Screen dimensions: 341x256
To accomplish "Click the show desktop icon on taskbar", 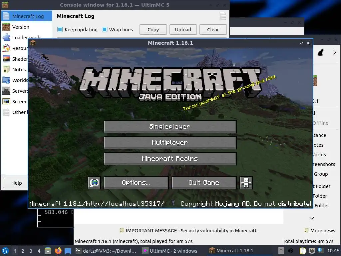I will coord(68,251).
